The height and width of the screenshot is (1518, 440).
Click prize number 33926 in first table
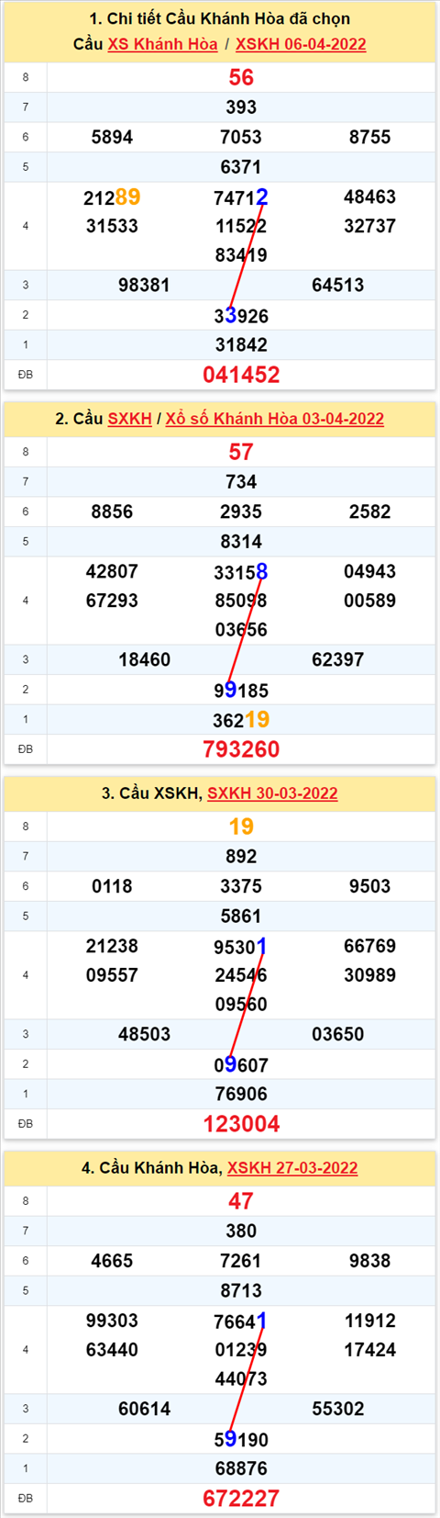(241, 316)
